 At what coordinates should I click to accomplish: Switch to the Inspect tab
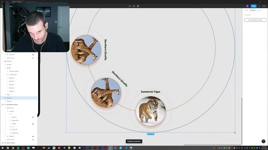click(259, 10)
